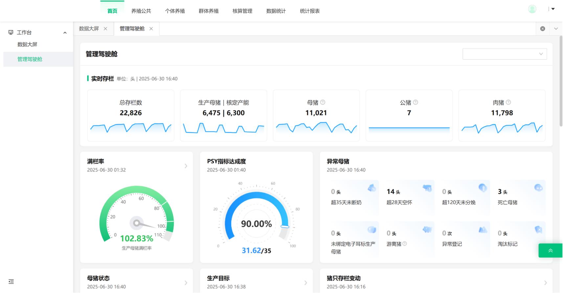Click the PSY gauge progress handle

tap(285, 226)
